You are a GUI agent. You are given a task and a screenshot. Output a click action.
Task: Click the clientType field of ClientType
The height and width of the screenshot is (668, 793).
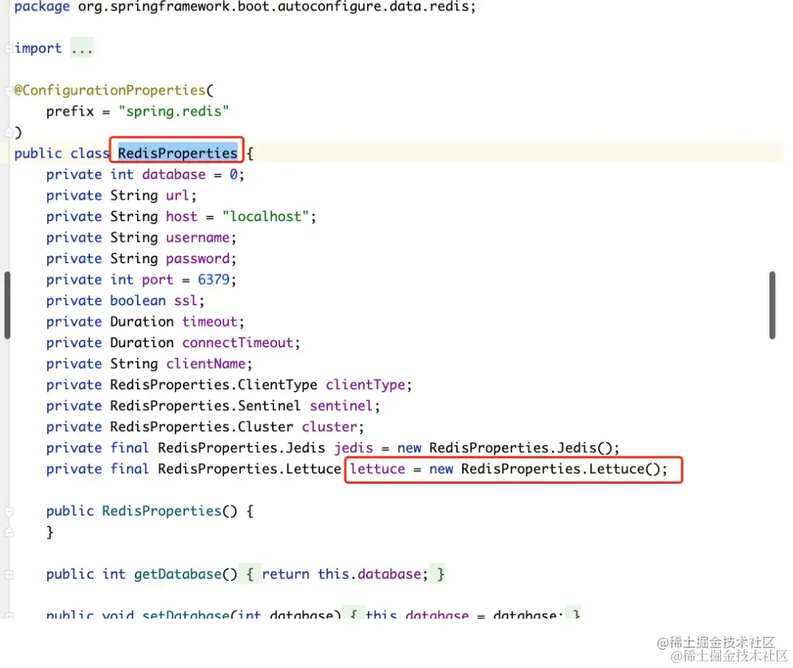(x=366, y=384)
